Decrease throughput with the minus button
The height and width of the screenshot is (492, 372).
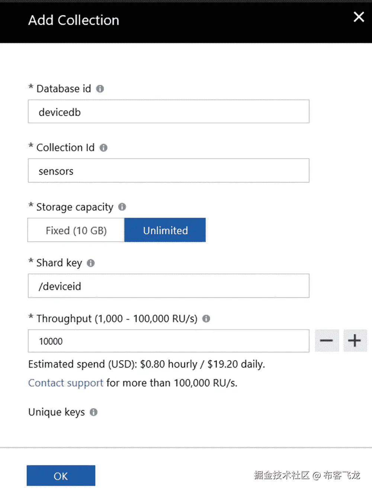coord(327,341)
